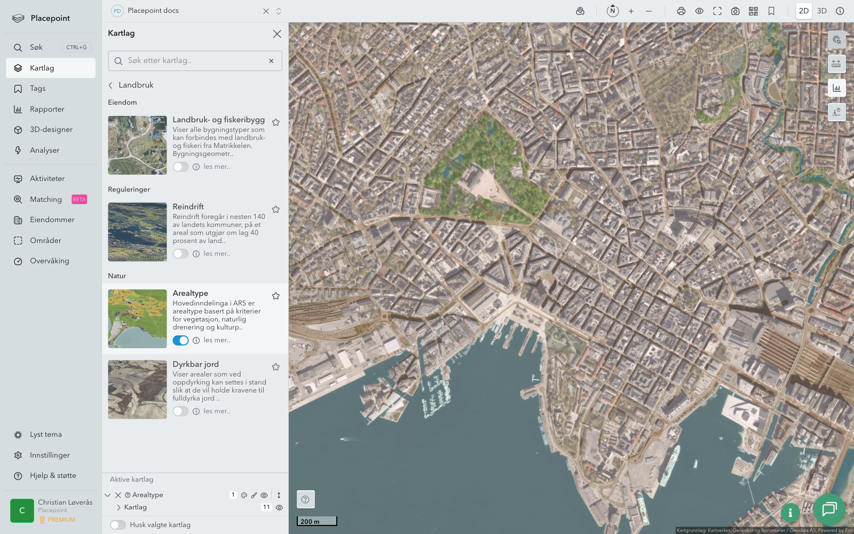854x534 pixels.
Task: Click the bookmark icon in top toolbar
Action: click(x=771, y=11)
